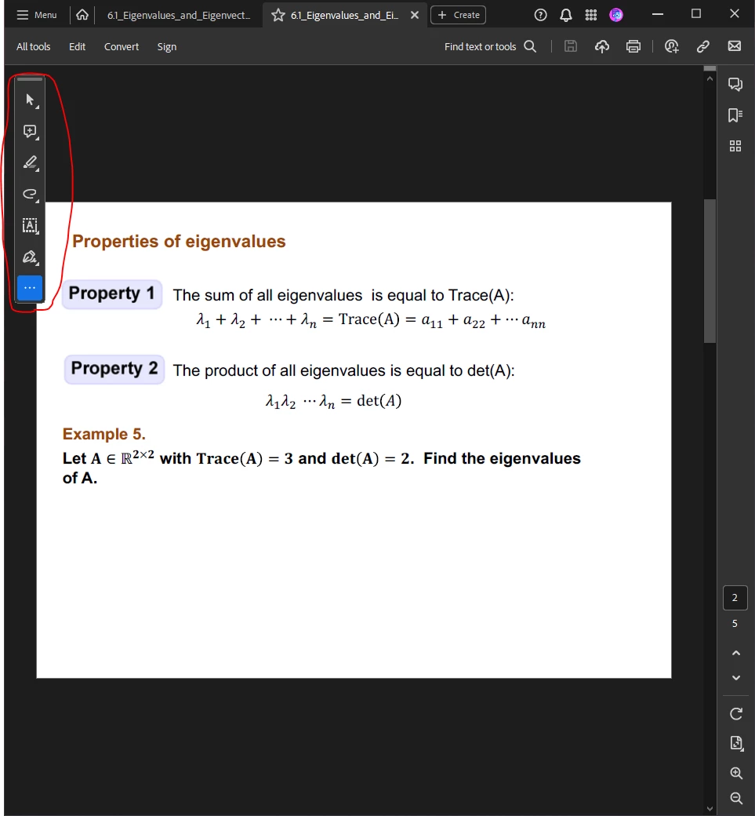Screen dimensions: 755x816
Task: Open more tools blue ellipsis button
Action: tap(30, 288)
